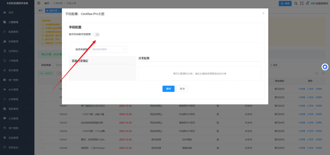Check the box for row 150432
330x155 pixels.
coord(43,122)
